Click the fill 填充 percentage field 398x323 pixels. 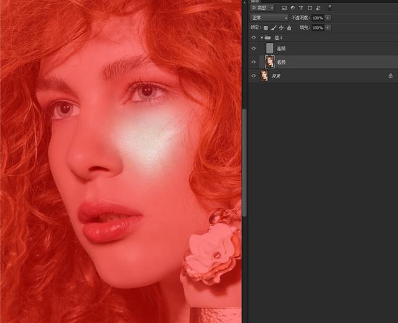(x=317, y=28)
